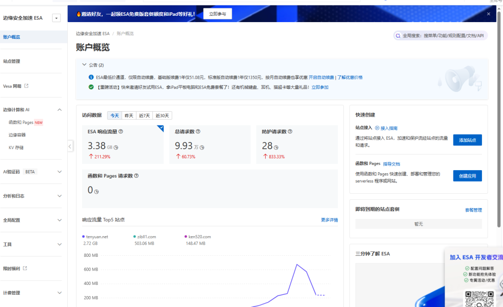Open the ESA product switcher dropdown
Image resolution: width=503 pixels, height=307 pixels.
pos(56,18)
